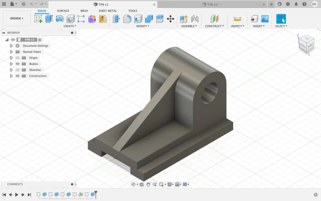Image resolution: width=321 pixels, height=201 pixels.
Task: Select the Move/Copy tool
Action: (170, 19)
